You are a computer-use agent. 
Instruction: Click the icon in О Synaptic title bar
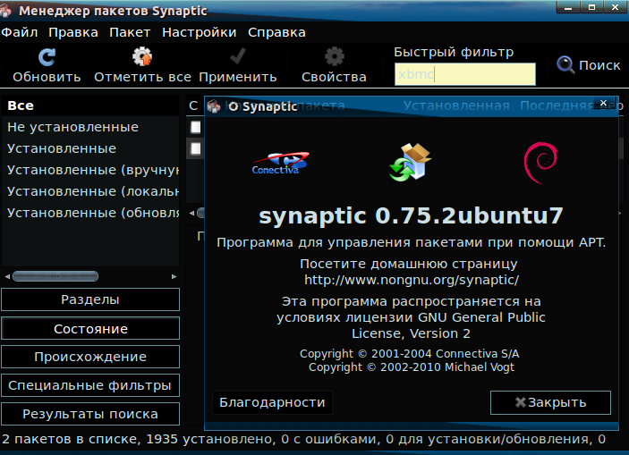click(214, 106)
